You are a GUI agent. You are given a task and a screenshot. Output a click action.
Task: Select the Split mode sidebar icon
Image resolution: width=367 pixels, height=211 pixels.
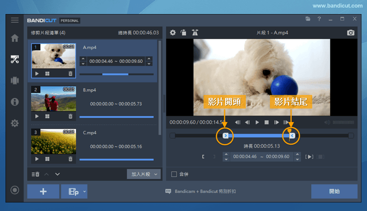click(15, 80)
